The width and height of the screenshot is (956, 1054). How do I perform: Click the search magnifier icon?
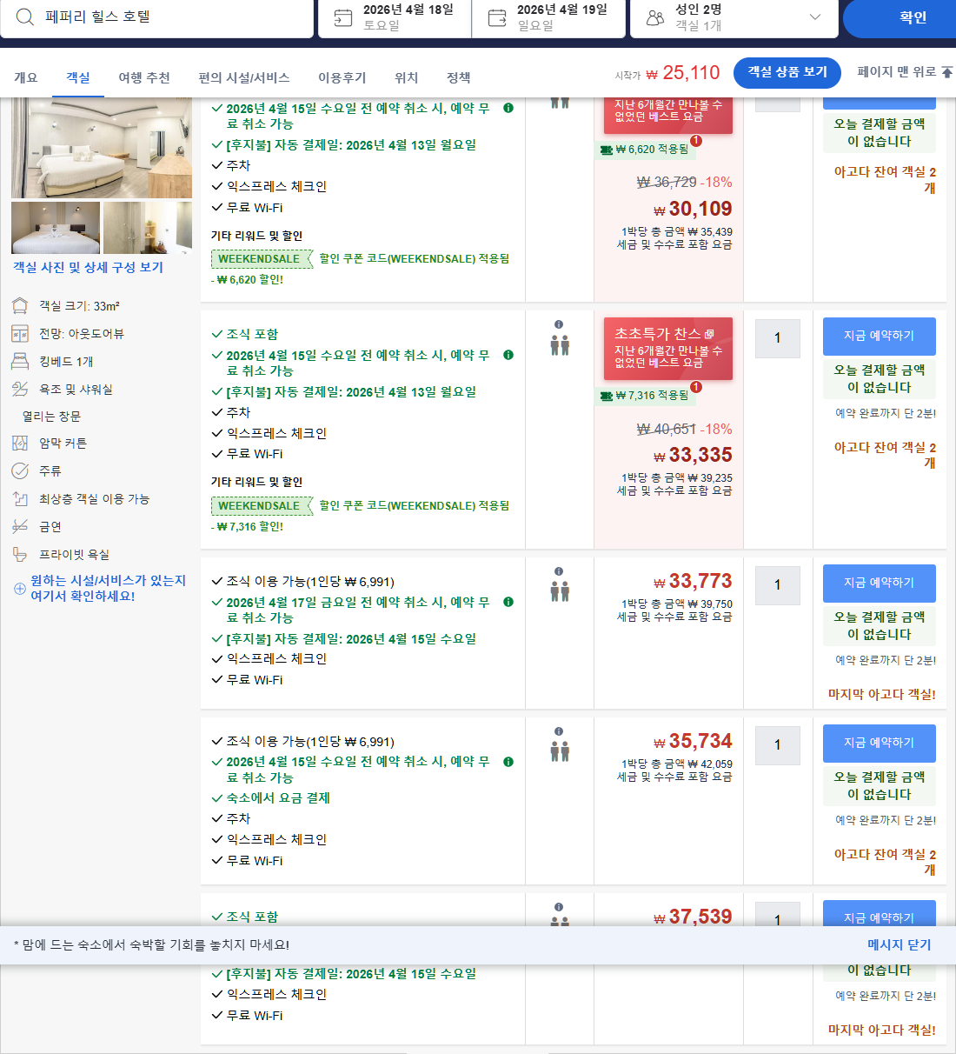[24, 17]
